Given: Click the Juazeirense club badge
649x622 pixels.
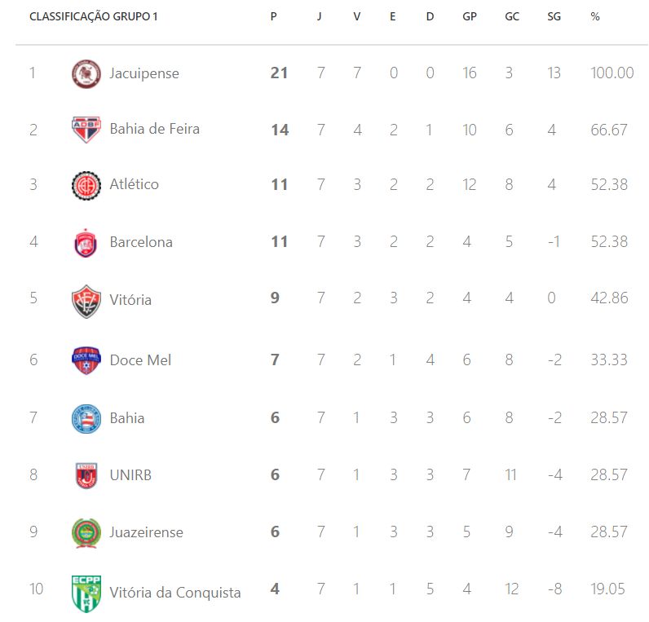Looking at the screenshot, I should (x=86, y=532).
